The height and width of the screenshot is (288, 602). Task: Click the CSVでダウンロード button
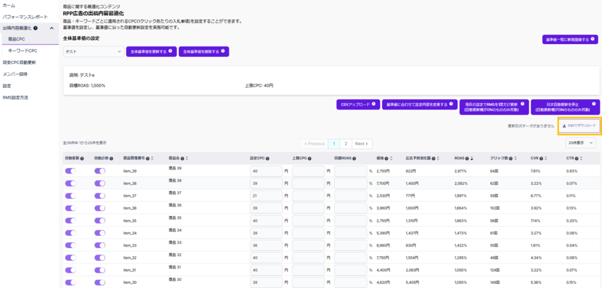[578, 126]
